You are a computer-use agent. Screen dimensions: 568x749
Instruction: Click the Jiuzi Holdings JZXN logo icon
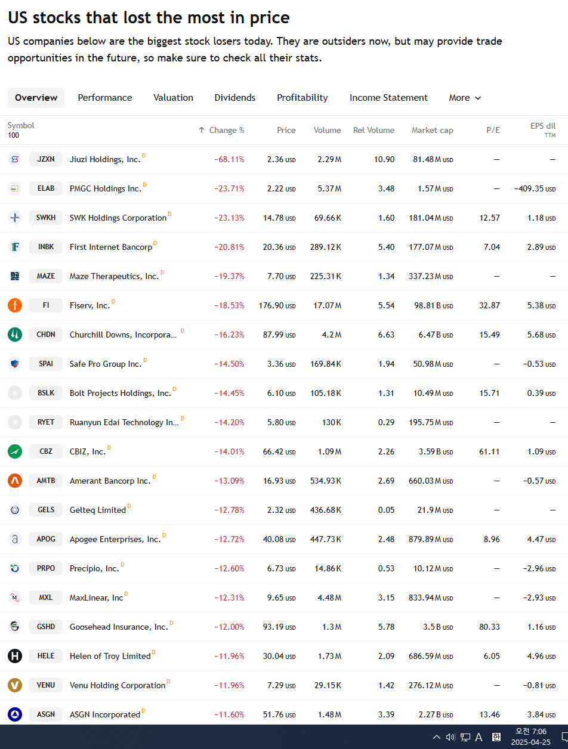[15, 159]
